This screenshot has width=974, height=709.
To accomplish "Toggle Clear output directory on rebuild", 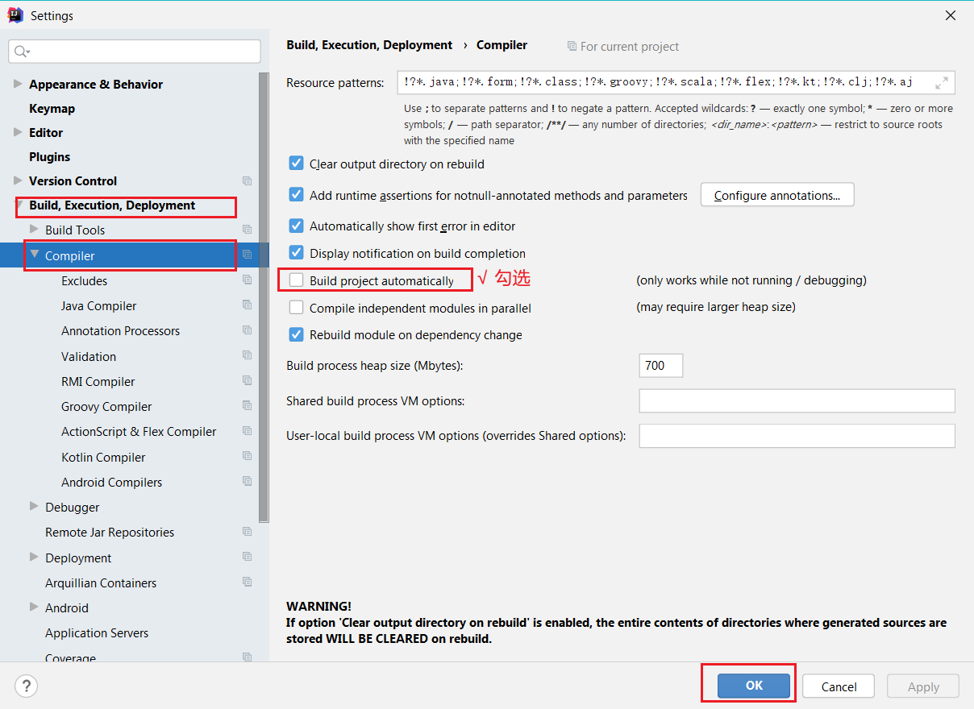I will pyautogui.click(x=296, y=164).
